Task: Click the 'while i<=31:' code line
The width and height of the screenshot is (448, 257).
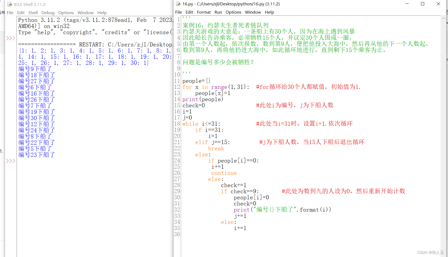Action: [x=201, y=124]
